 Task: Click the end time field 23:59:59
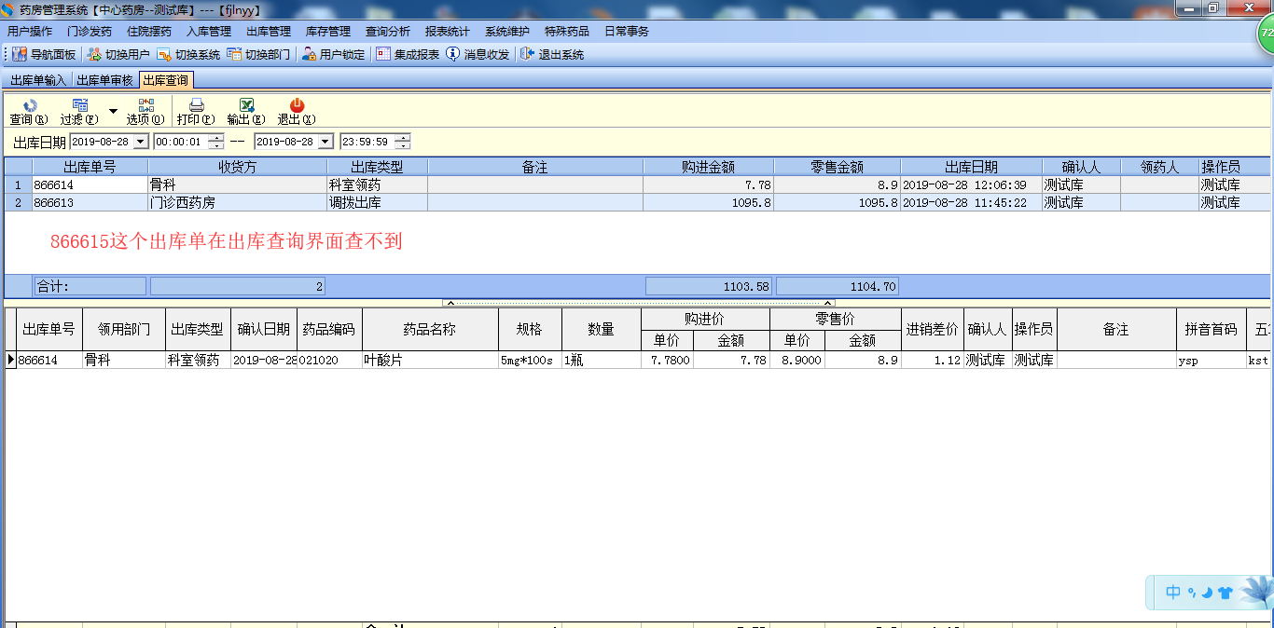point(367,142)
